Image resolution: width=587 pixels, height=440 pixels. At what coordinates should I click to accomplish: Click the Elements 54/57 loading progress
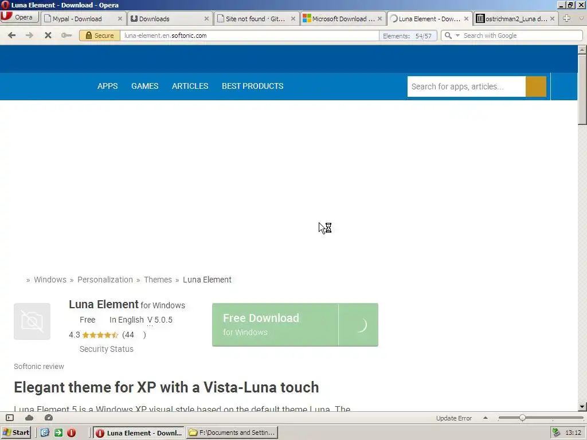408,36
